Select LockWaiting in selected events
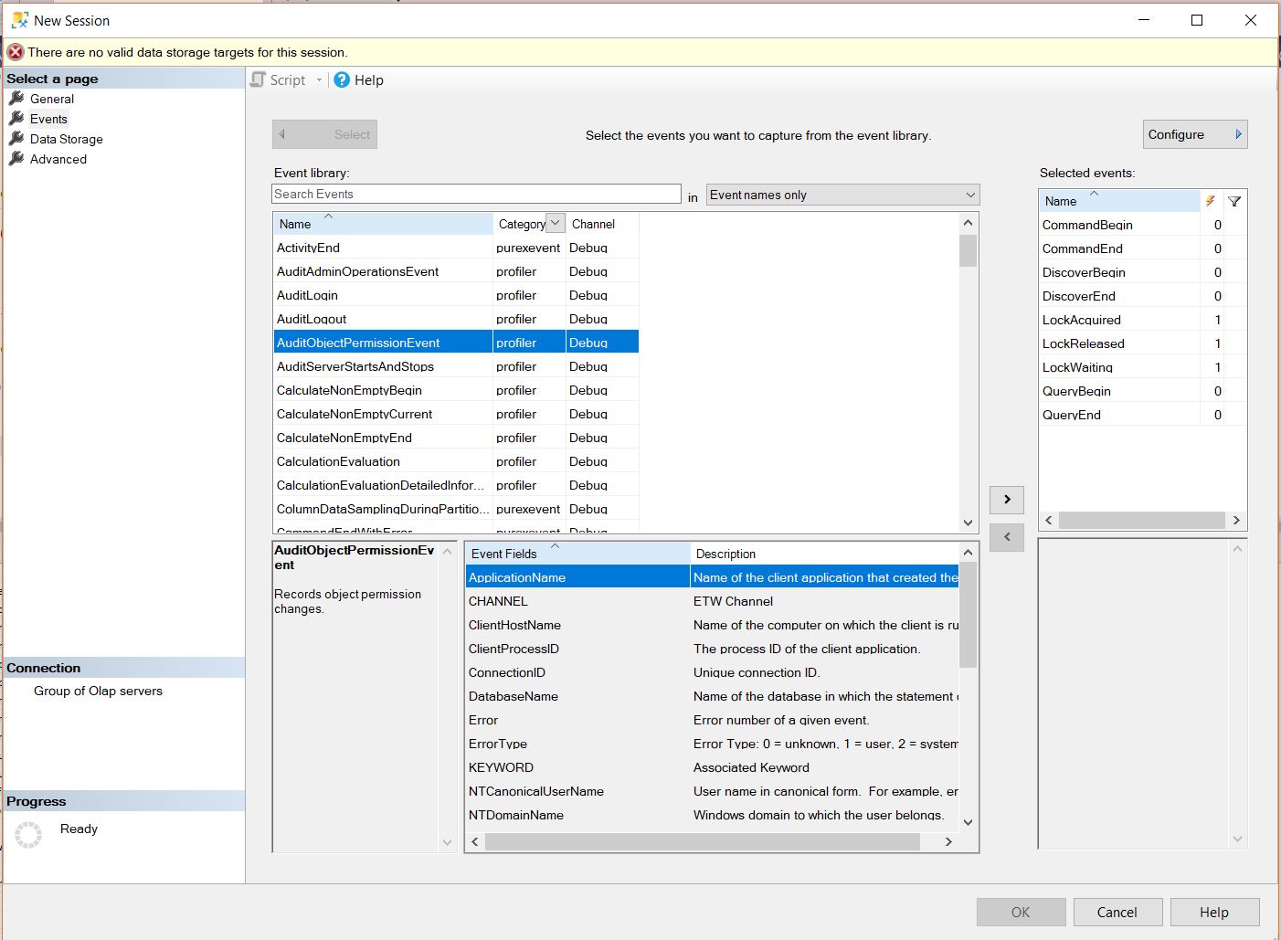The image size is (1281, 940). pos(1142,367)
